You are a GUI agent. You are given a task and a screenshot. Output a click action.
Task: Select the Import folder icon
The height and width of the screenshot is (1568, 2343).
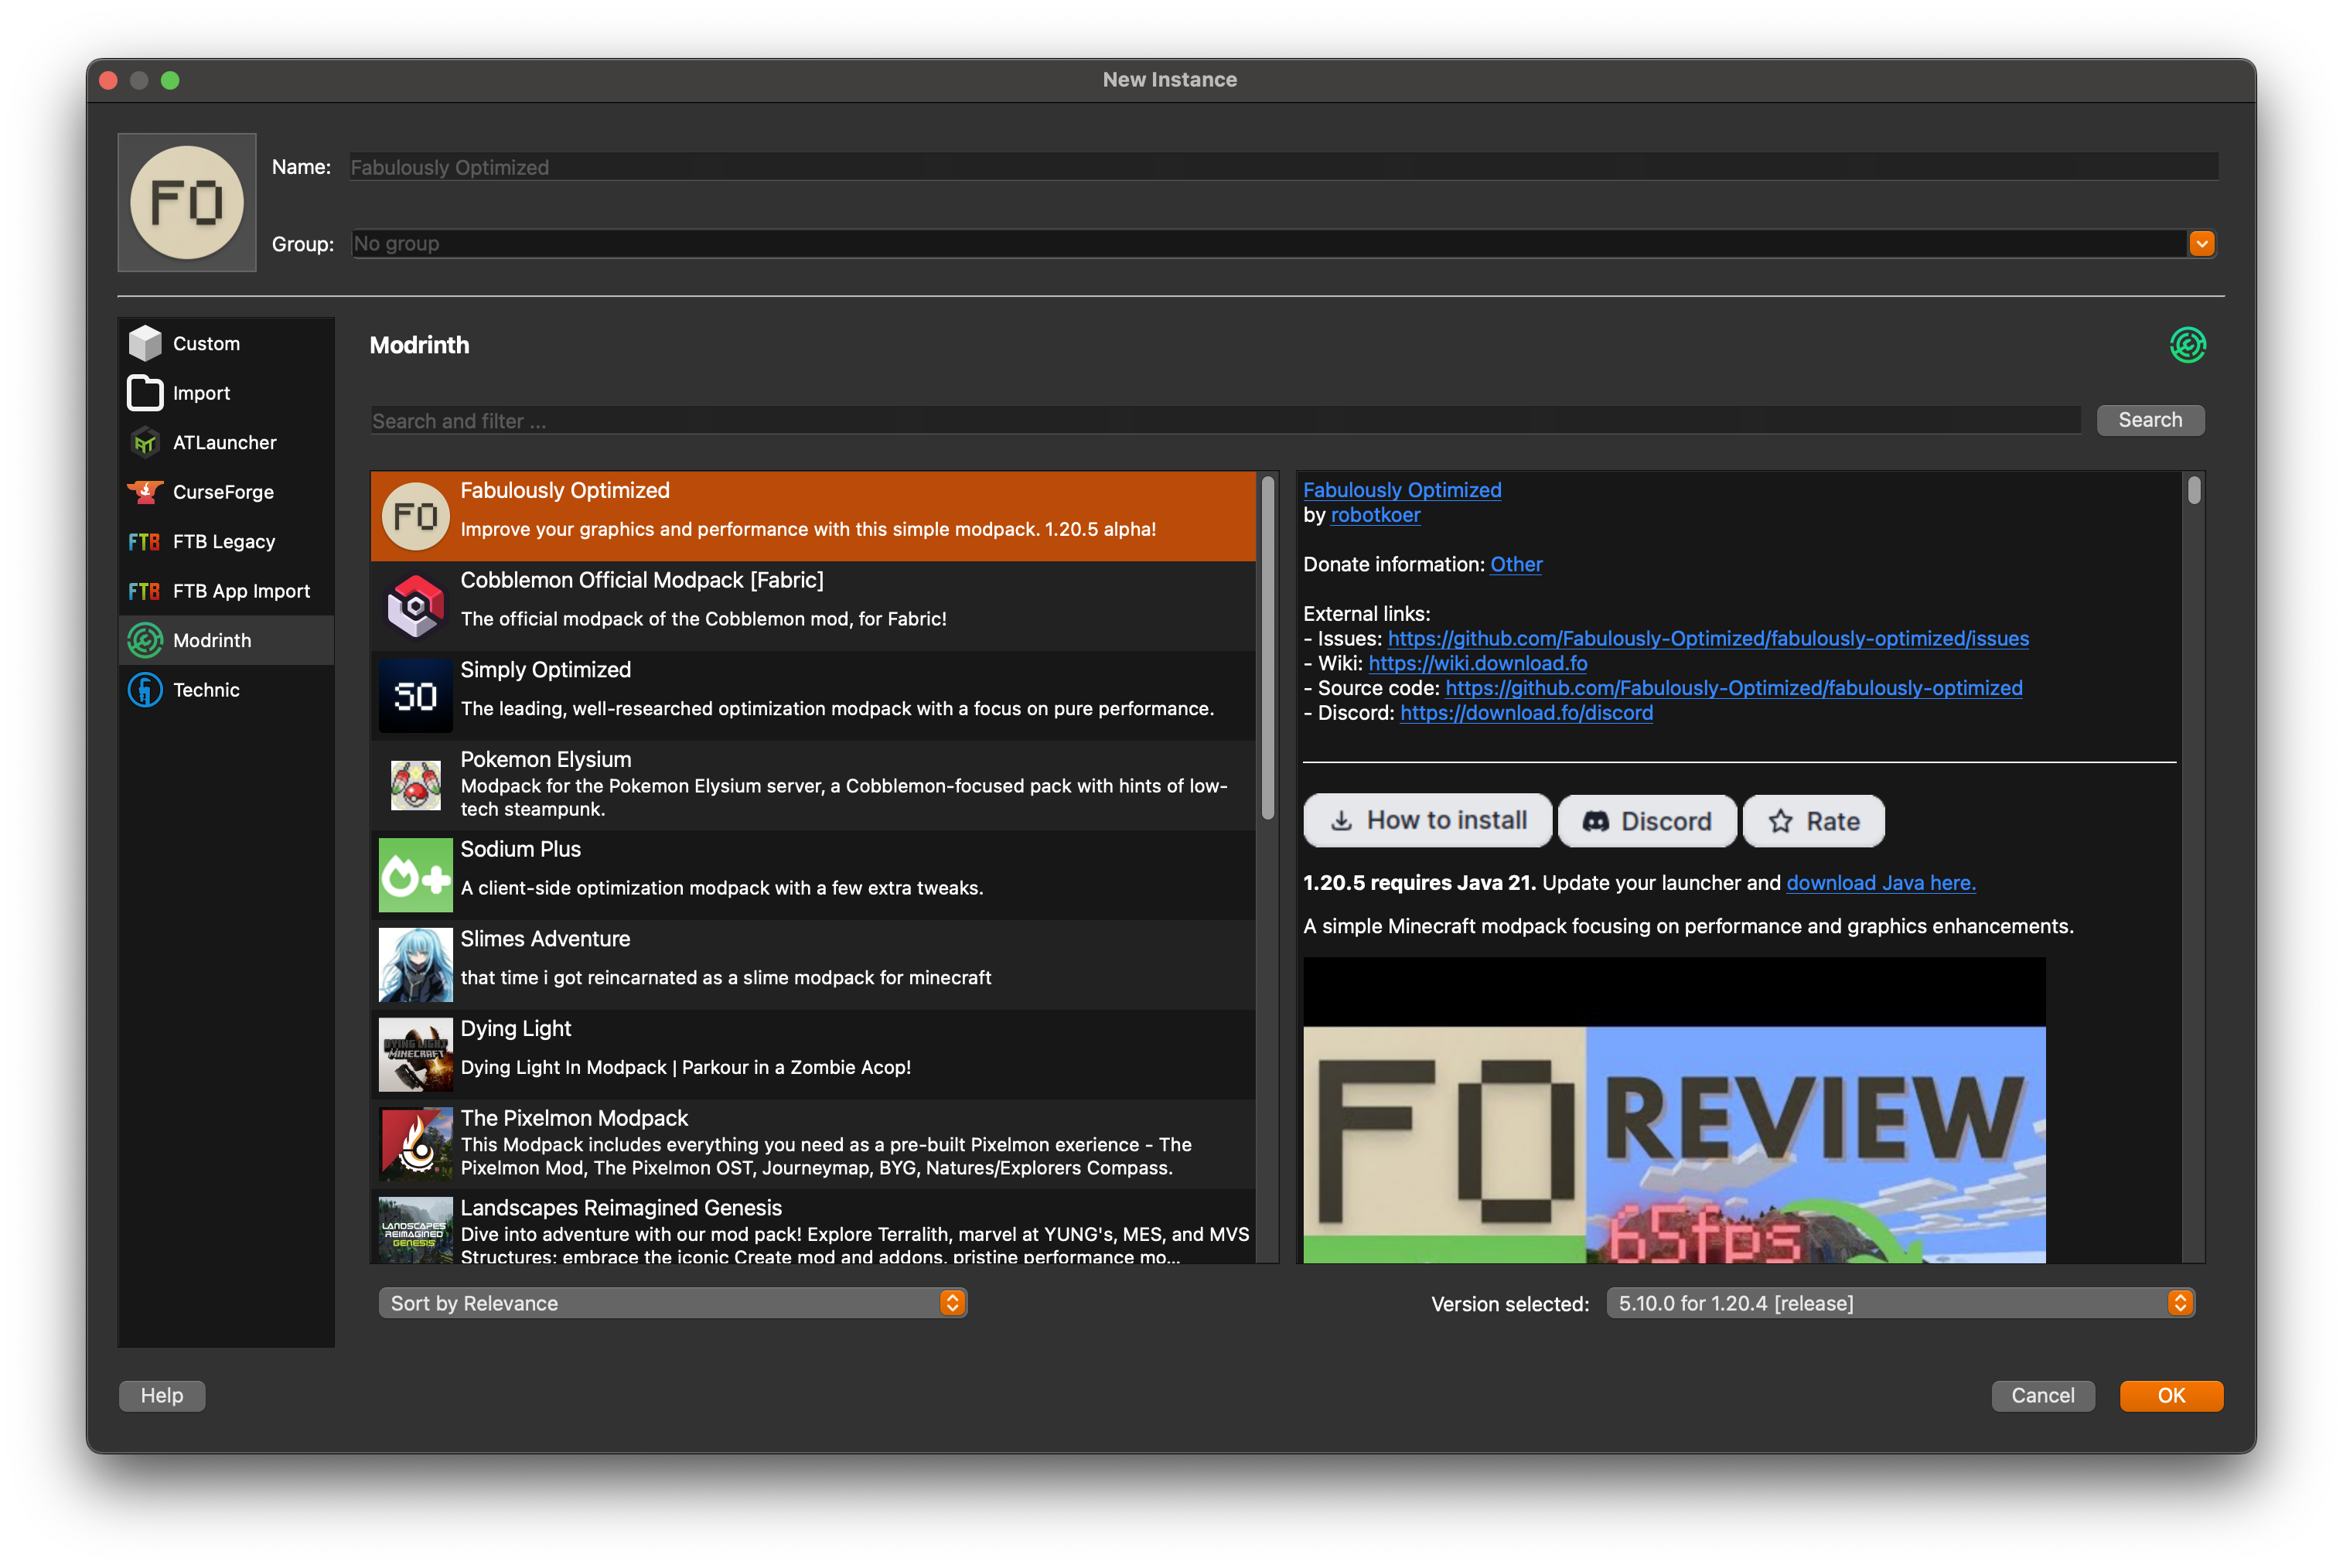tap(145, 393)
